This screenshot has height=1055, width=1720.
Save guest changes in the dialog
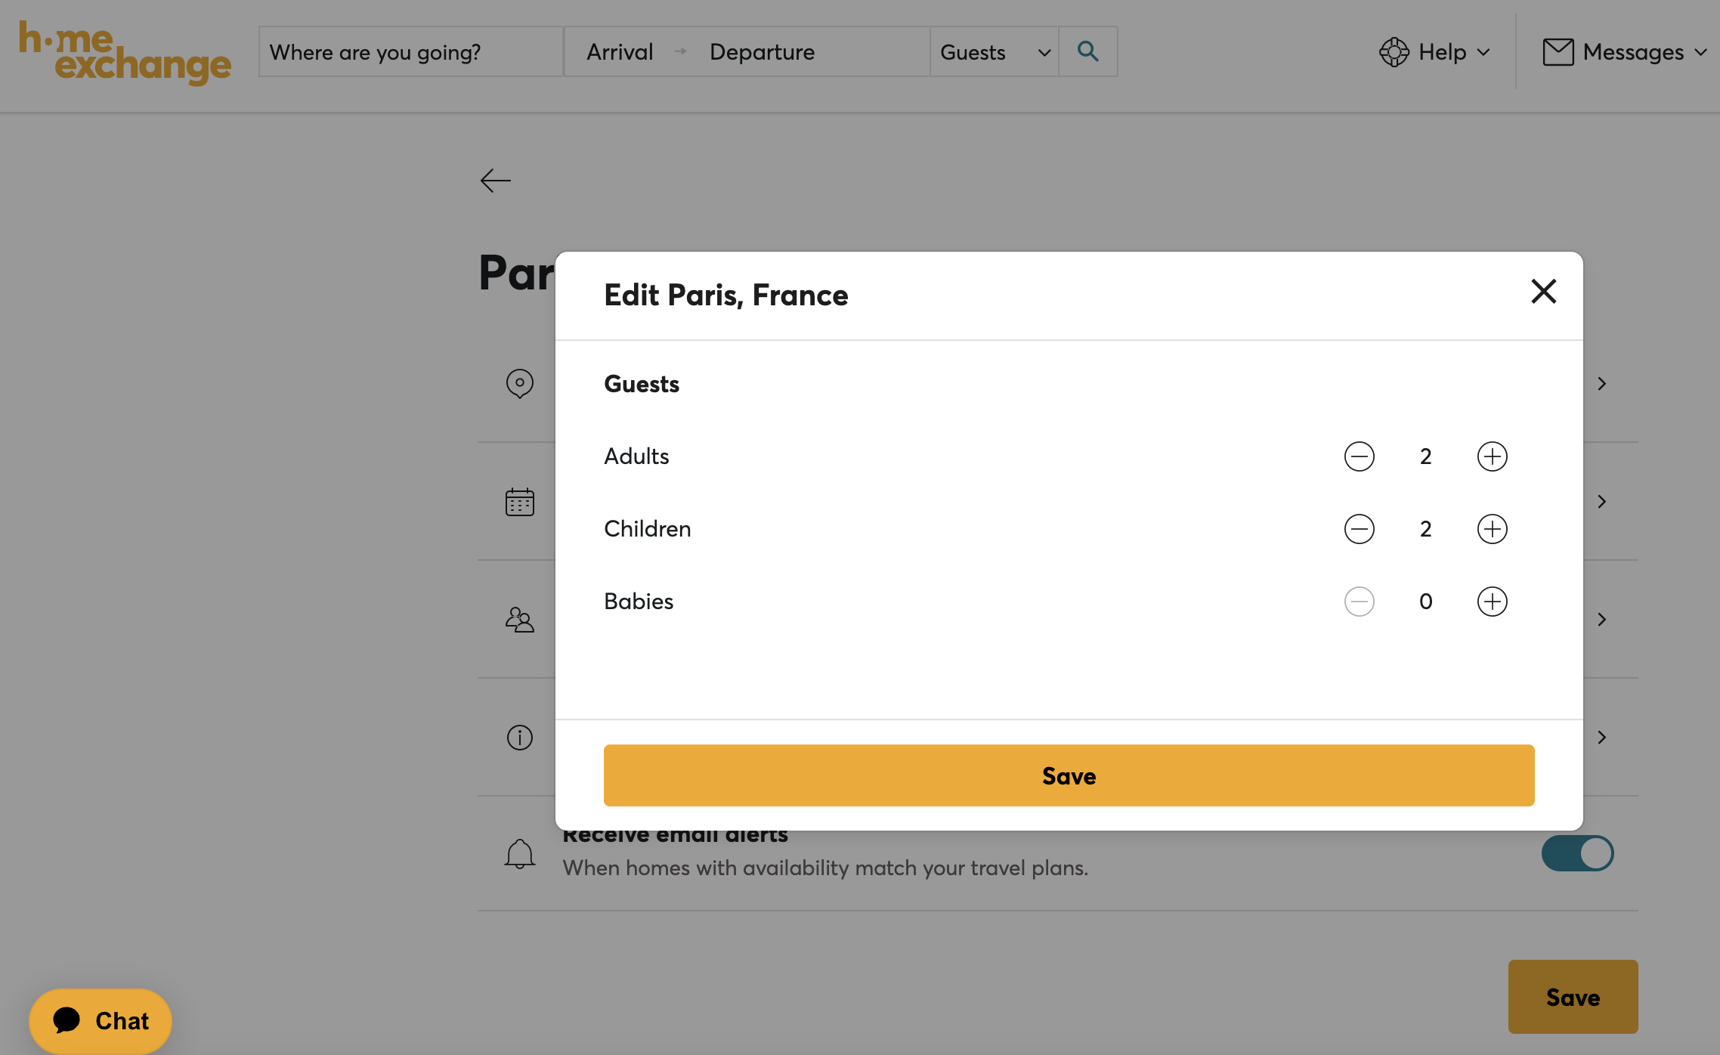pos(1069,775)
